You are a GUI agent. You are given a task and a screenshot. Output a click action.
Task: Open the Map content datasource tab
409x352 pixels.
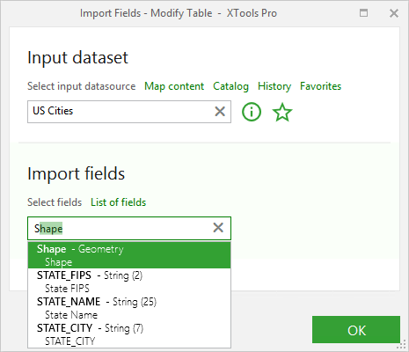click(x=174, y=86)
